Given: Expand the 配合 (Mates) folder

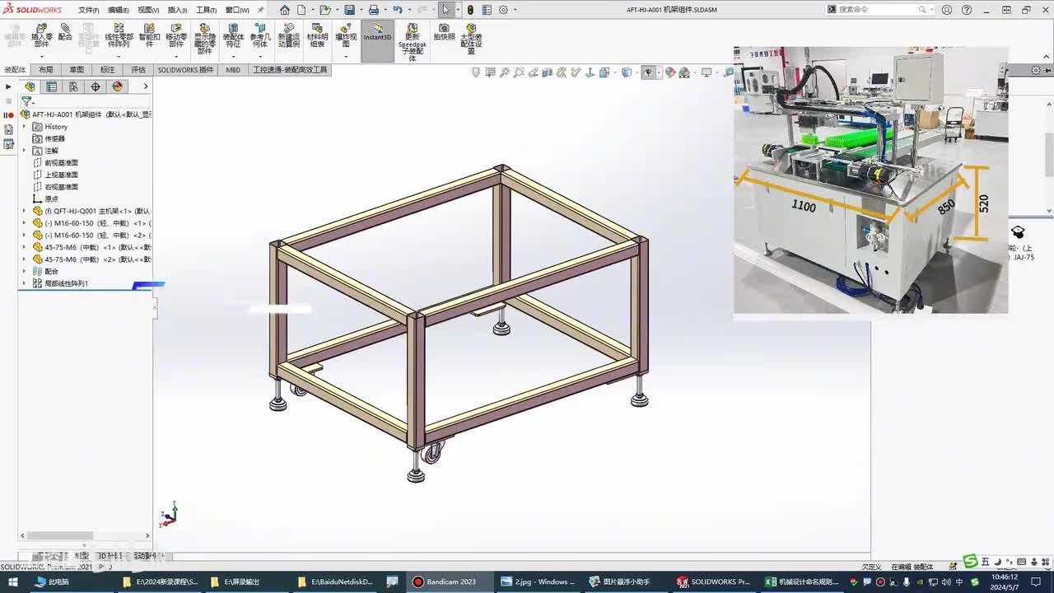Looking at the screenshot, I should (x=24, y=271).
